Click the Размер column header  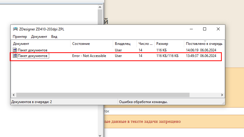pyautogui.click(x=162, y=44)
